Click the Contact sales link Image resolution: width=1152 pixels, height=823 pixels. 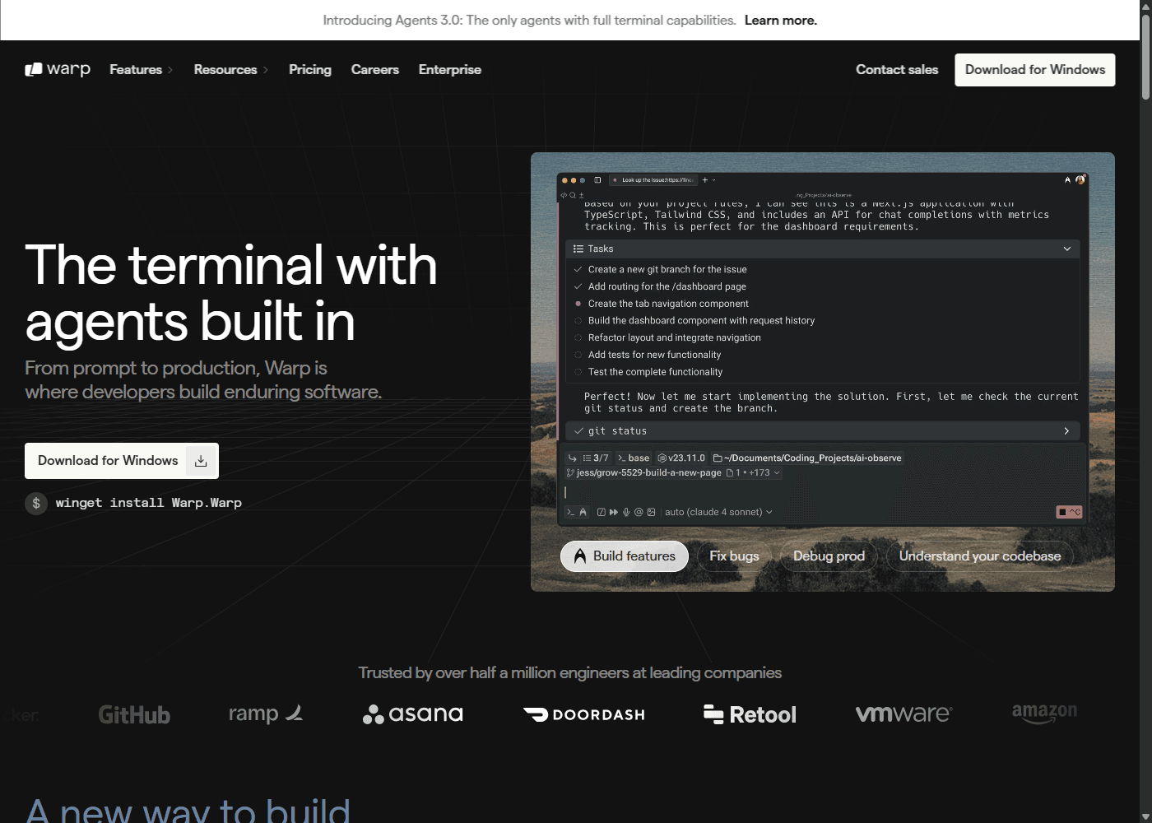[x=897, y=70]
